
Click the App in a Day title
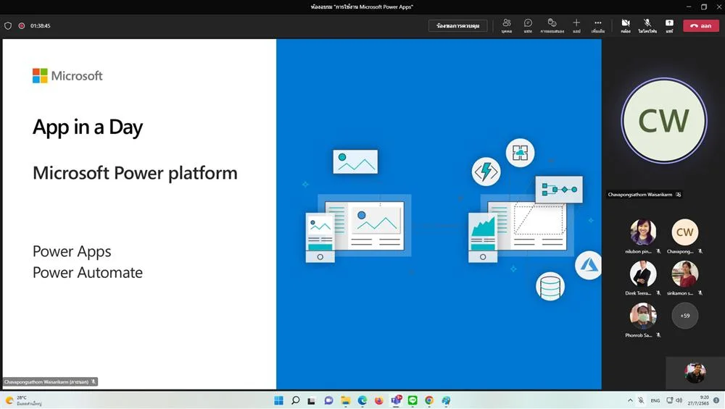point(88,128)
